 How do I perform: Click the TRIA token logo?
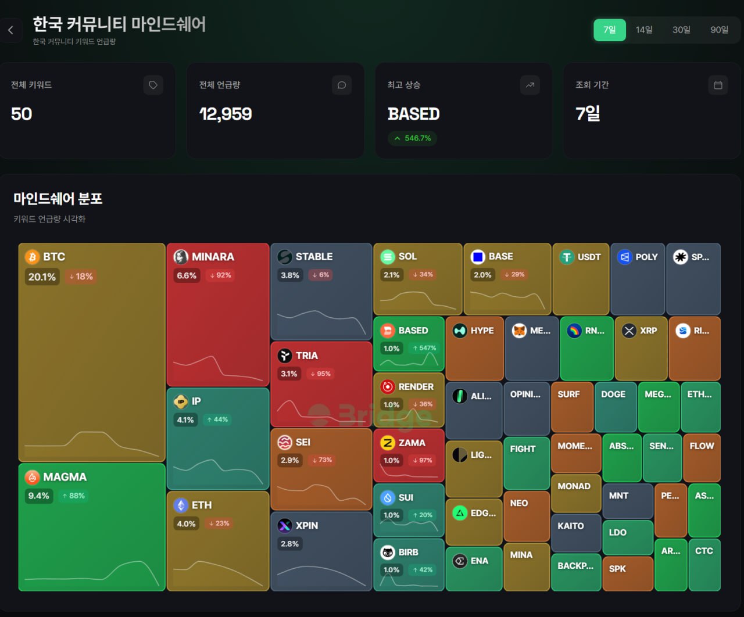pyautogui.click(x=285, y=356)
